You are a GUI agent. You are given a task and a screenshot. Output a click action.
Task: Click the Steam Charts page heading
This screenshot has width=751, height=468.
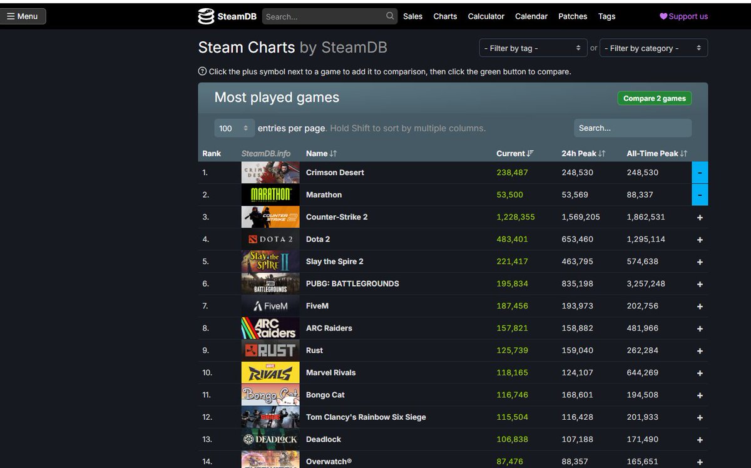[x=292, y=48]
